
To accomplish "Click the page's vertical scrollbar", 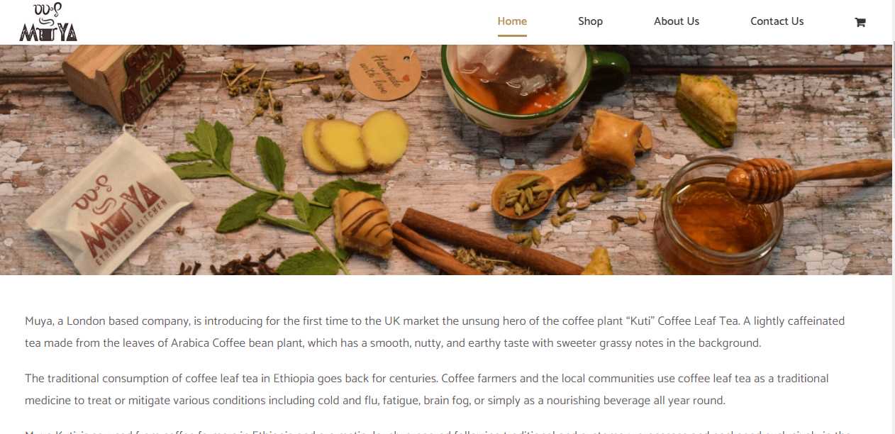I will click(x=892, y=217).
